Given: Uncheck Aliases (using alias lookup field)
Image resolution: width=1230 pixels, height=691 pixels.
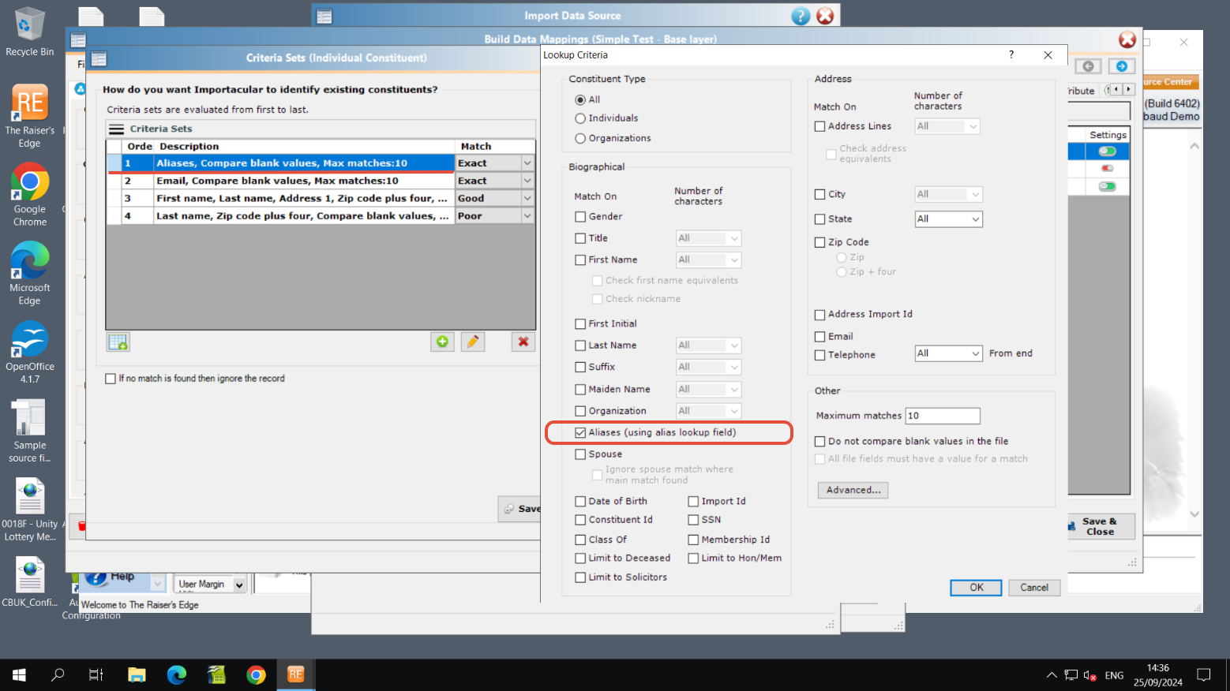Looking at the screenshot, I should point(580,432).
